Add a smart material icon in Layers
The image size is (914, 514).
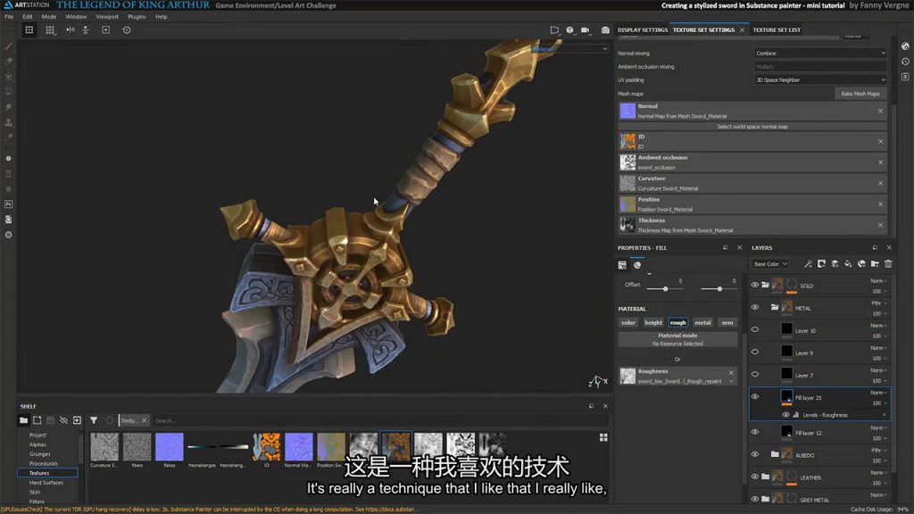(861, 264)
